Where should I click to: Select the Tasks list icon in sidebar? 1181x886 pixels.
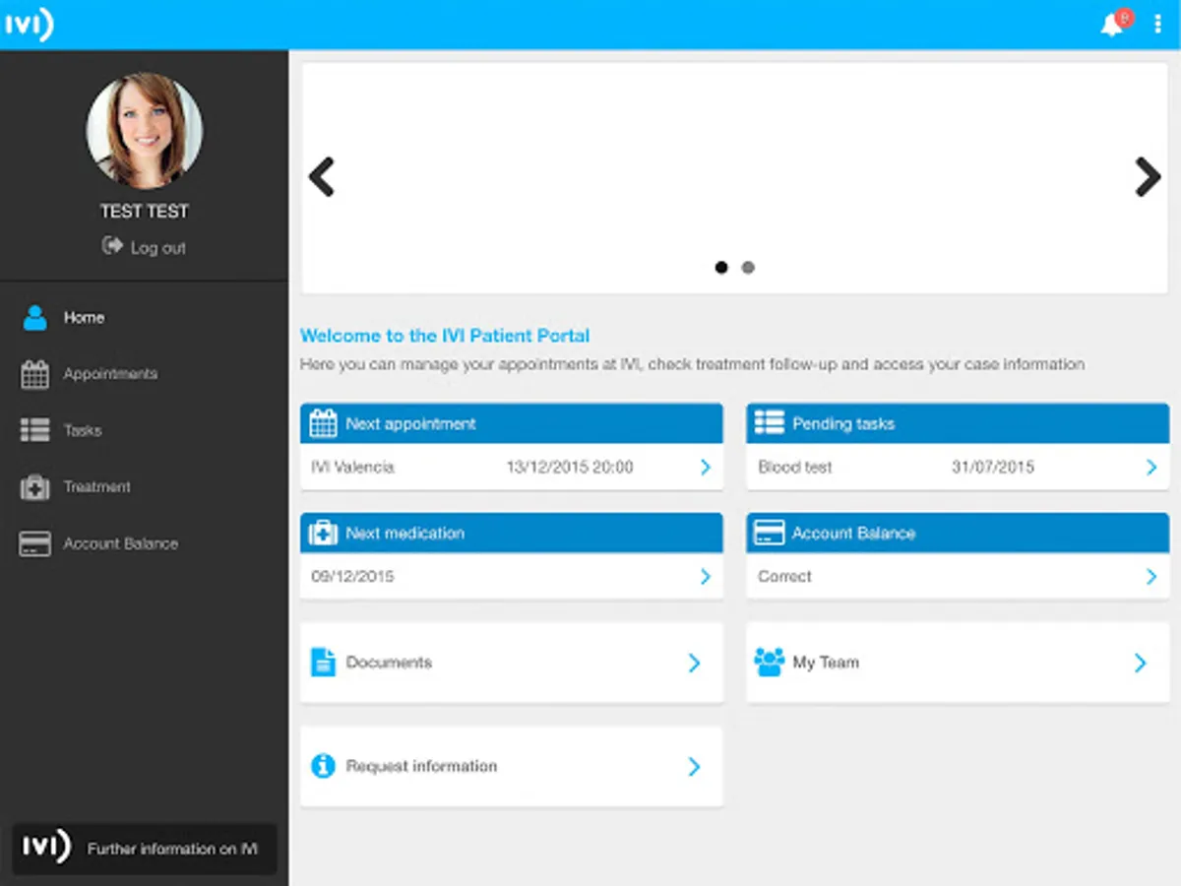tap(34, 429)
